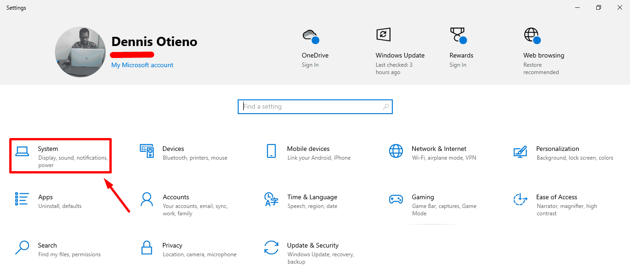Click Rewards label text
The image size is (630, 271).
click(x=462, y=55)
